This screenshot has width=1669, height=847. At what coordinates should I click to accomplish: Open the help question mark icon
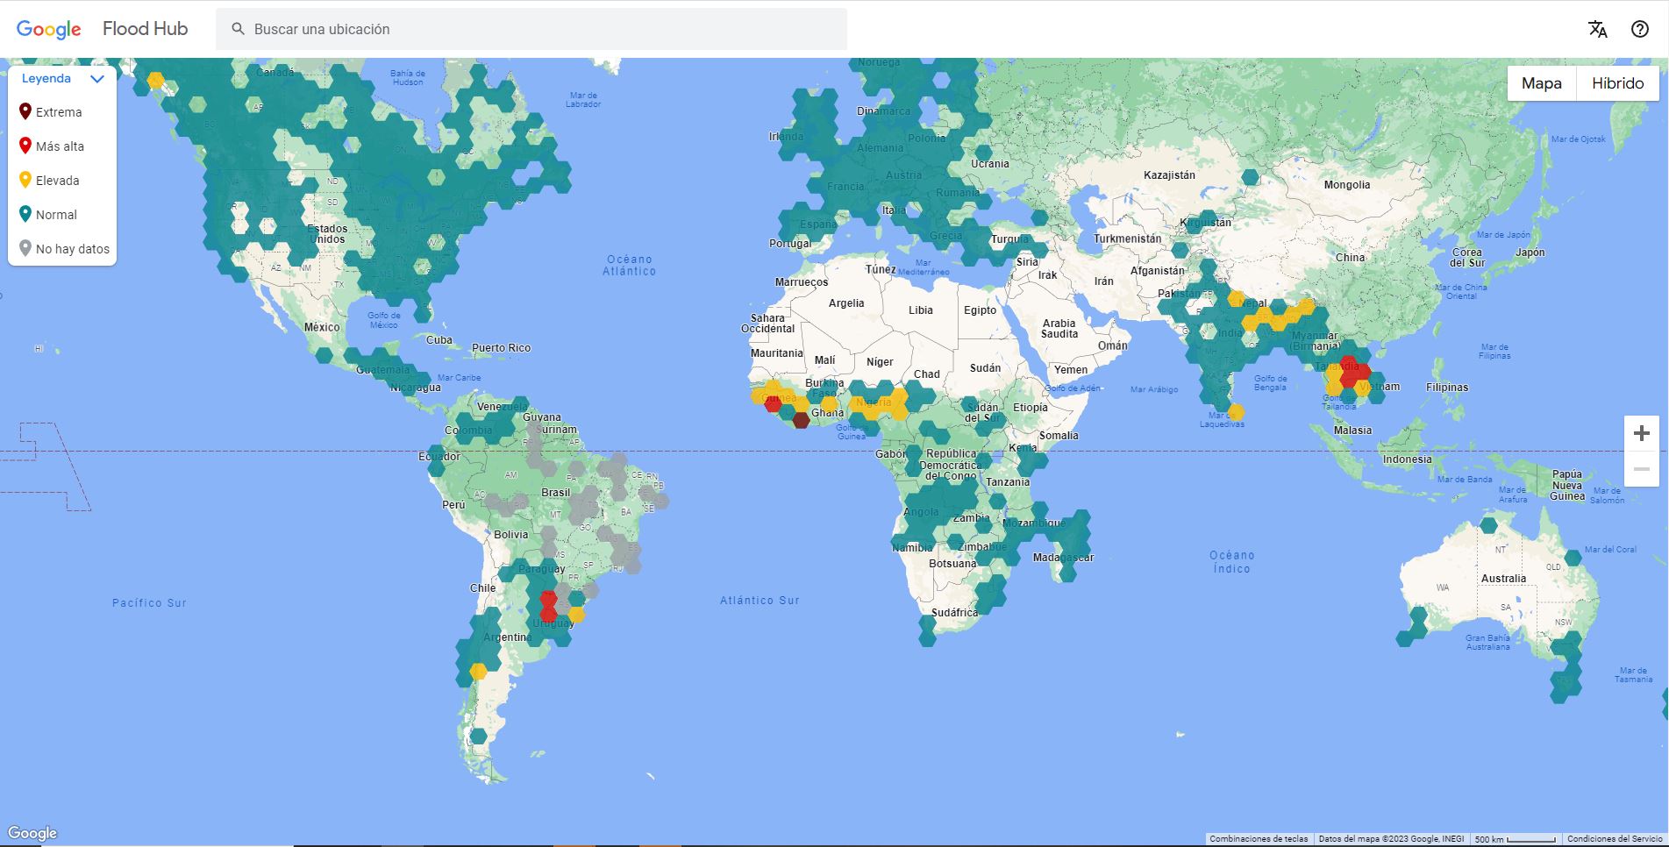[1639, 29]
